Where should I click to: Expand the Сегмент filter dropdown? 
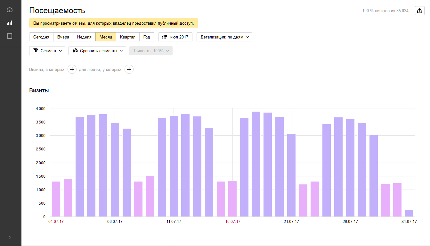(x=47, y=51)
